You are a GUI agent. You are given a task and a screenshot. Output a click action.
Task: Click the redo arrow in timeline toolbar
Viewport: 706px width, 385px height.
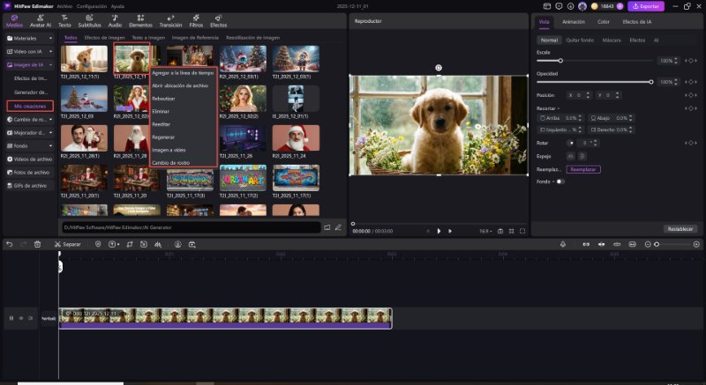tap(24, 244)
